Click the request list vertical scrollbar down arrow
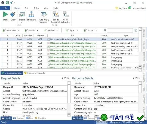The image size is (147, 124). [x=140, y=67]
